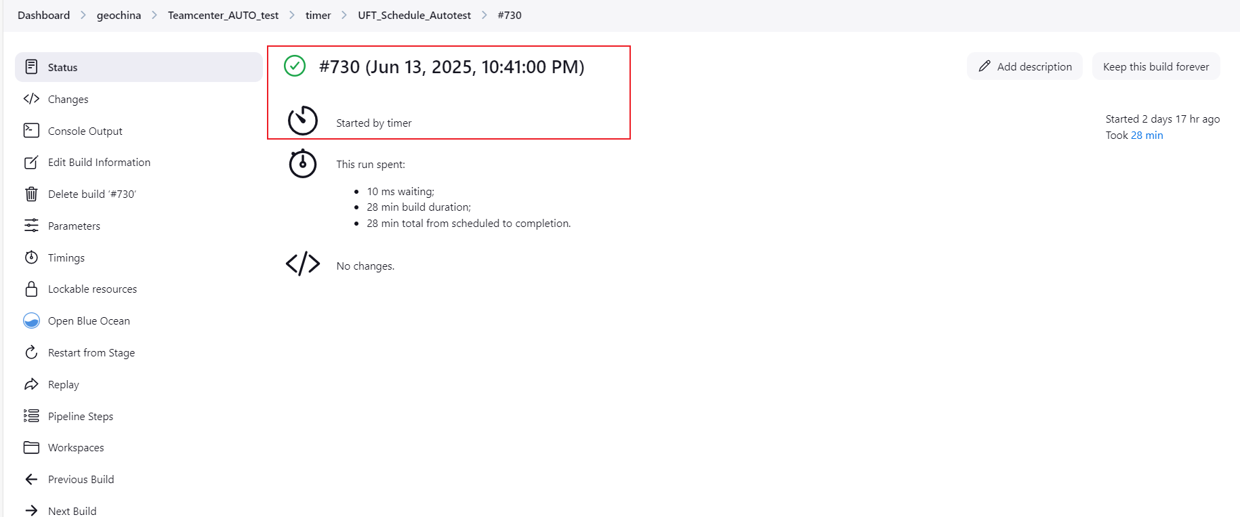1240x517 pixels.
Task: Click the green build success checkmark
Action: point(295,66)
